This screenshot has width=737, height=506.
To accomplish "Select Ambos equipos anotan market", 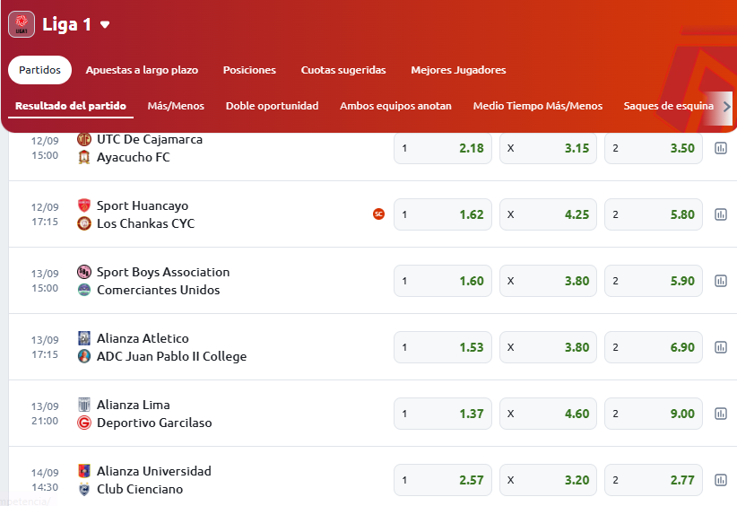I will [395, 106].
